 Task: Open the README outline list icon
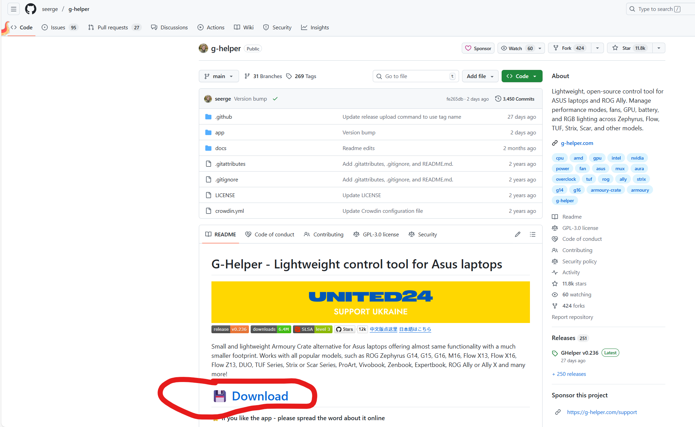(532, 234)
